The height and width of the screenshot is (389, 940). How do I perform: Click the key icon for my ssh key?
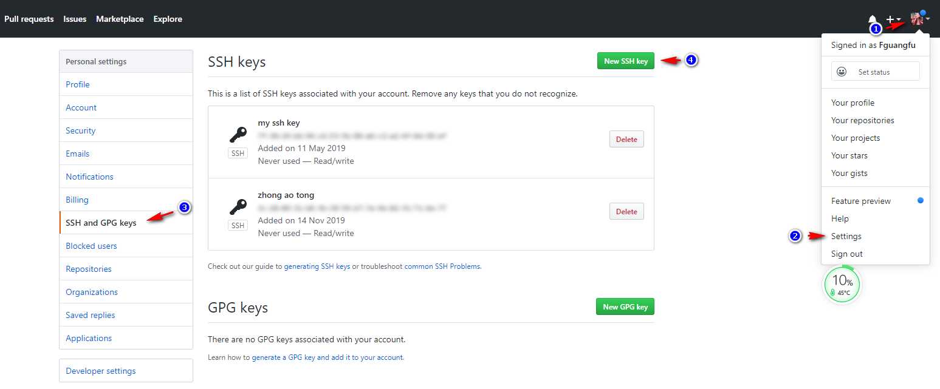(x=238, y=134)
